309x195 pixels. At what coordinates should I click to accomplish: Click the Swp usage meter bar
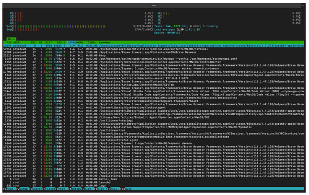pyautogui.click(x=80, y=30)
